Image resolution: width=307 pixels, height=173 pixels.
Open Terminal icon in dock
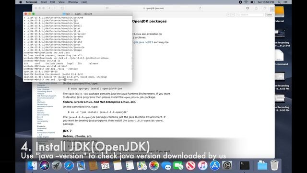click(245, 165)
